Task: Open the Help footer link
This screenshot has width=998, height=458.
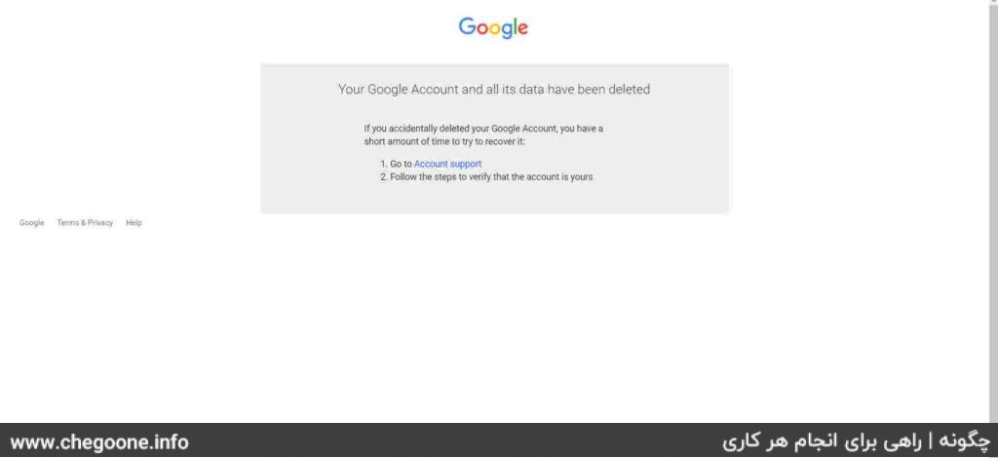Action: coord(134,222)
